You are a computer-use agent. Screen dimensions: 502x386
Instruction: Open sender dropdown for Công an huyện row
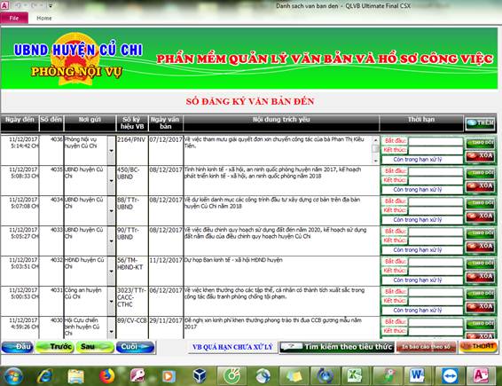pyautogui.click(x=111, y=301)
